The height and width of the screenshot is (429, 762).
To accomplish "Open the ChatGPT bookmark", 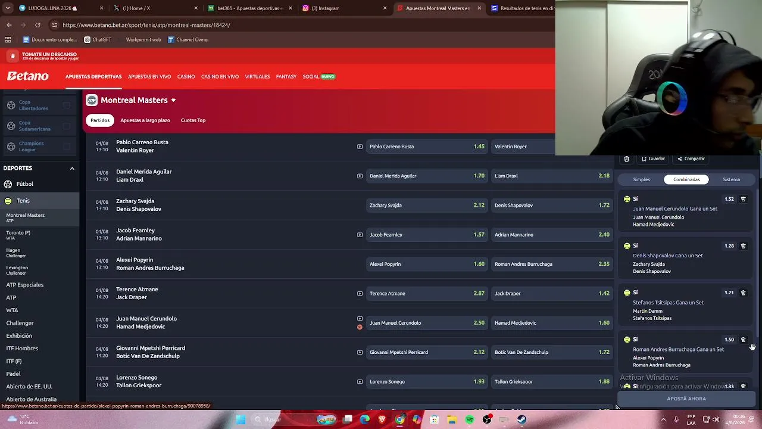I will (98, 40).
